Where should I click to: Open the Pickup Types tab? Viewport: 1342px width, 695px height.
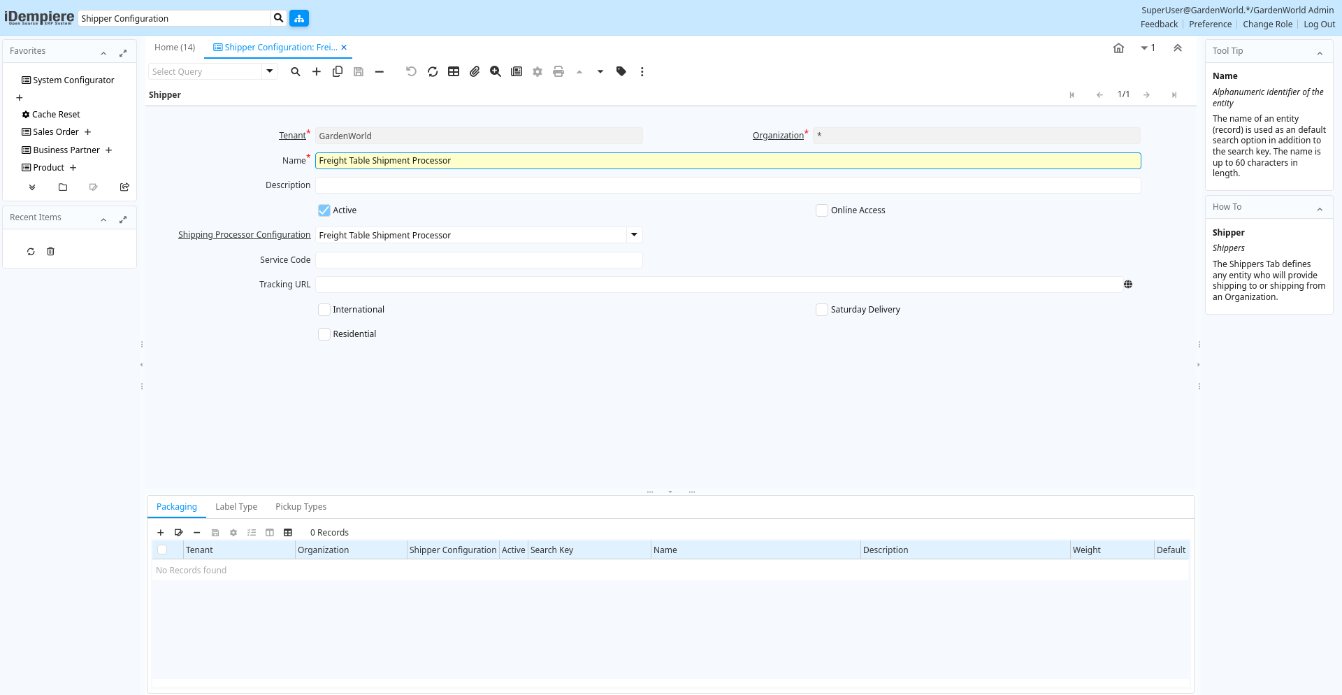[x=301, y=507]
